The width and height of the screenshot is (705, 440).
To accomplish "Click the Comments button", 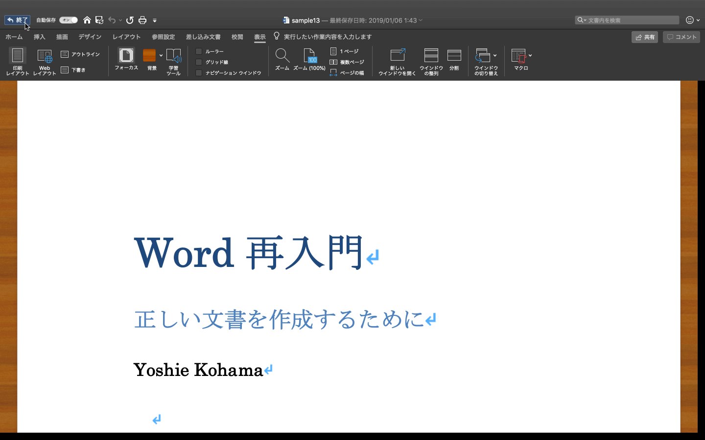I will (x=681, y=37).
